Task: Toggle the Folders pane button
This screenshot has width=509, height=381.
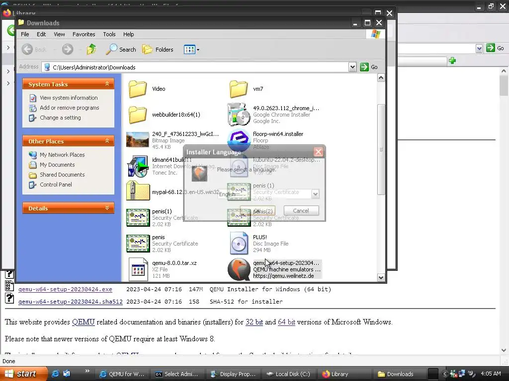Action: (158, 49)
